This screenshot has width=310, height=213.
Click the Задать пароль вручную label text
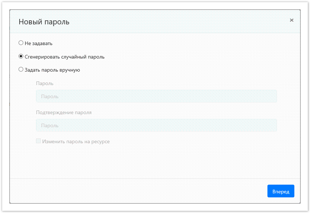[x=52, y=70]
